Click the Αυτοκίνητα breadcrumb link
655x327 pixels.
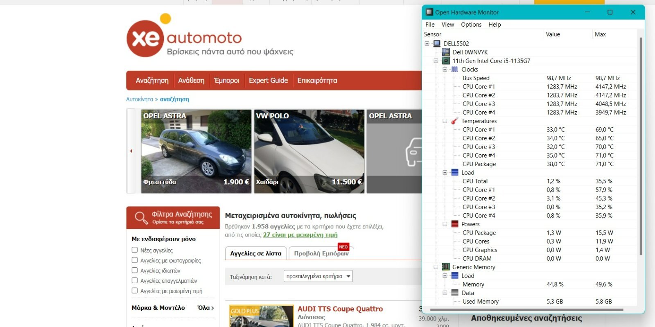[140, 99]
